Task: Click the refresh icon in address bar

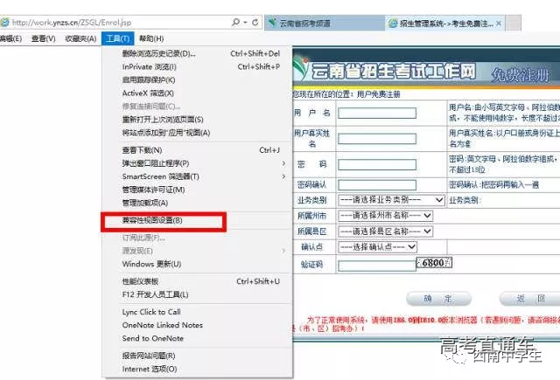Action: [x=255, y=19]
